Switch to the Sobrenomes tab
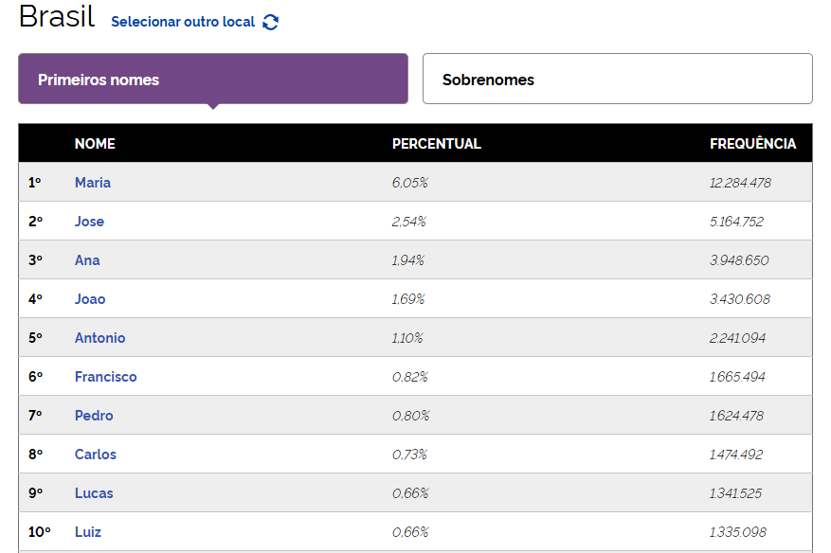 (617, 79)
